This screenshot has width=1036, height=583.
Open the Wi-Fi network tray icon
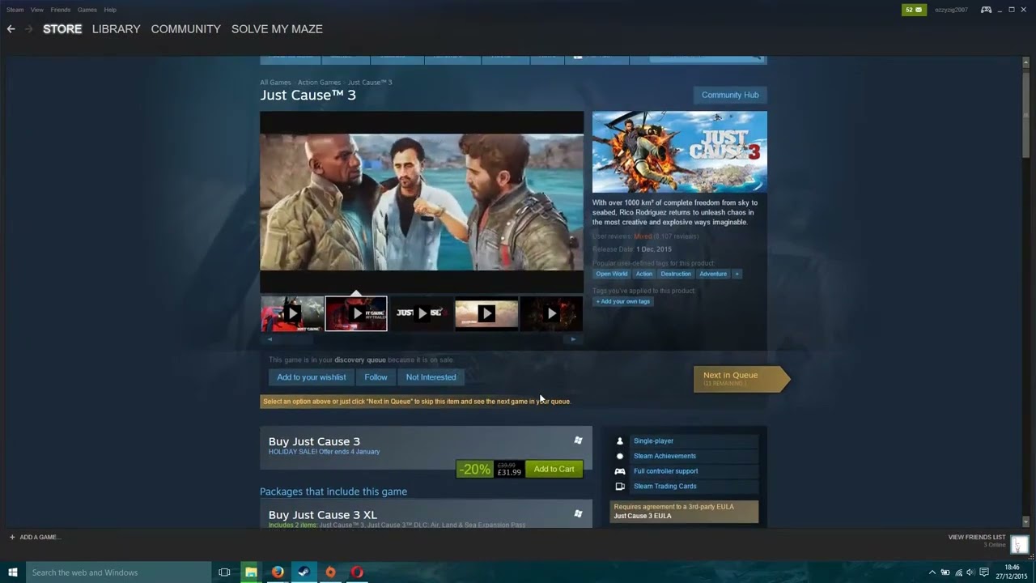tap(957, 572)
